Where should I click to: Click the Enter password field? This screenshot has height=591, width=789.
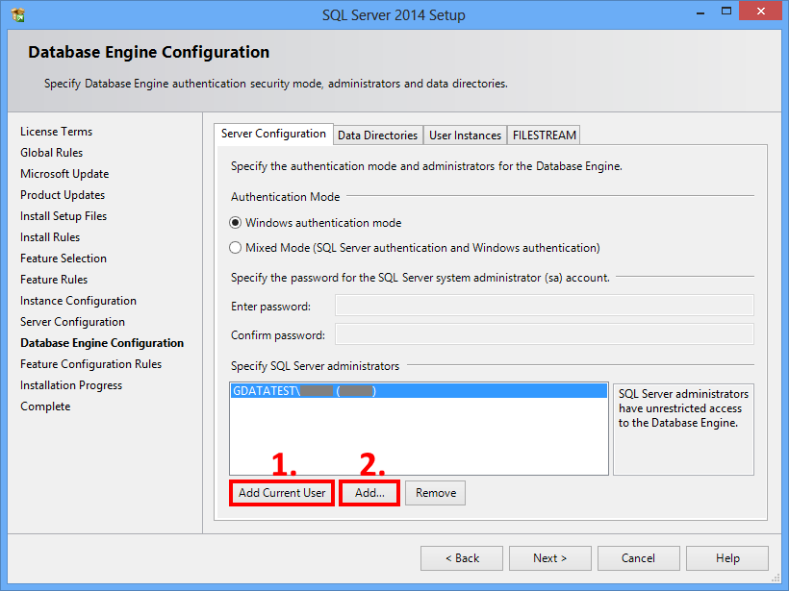pyautogui.click(x=545, y=306)
